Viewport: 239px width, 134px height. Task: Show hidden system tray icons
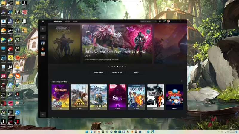coord(219,132)
